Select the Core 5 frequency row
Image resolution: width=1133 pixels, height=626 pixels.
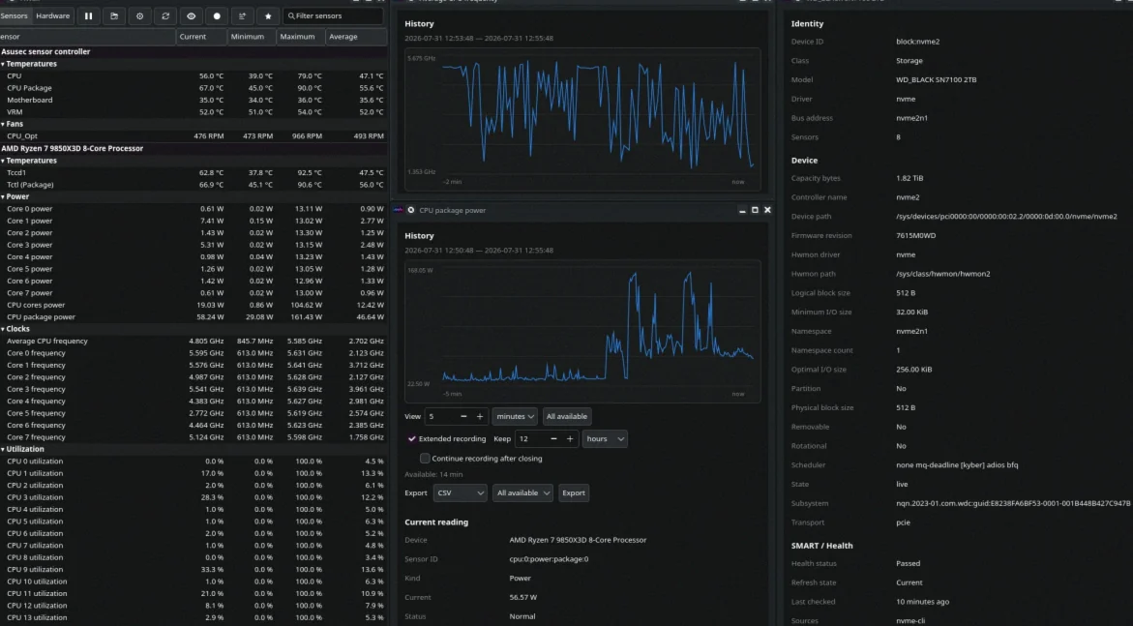(194, 413)
